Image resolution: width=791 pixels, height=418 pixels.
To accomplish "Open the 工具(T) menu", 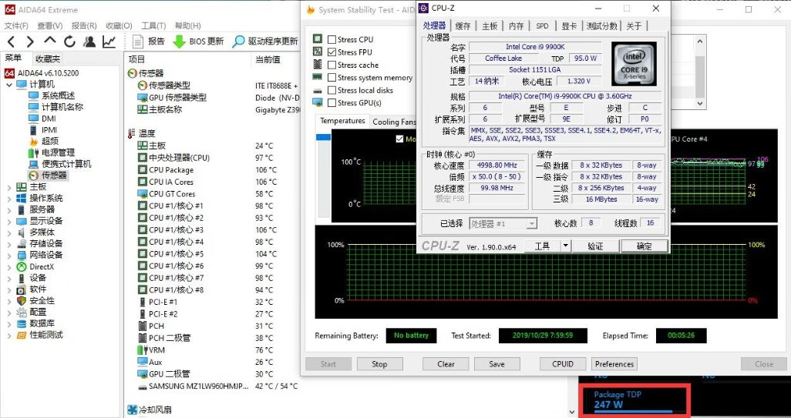I will (x=153, y=25).
